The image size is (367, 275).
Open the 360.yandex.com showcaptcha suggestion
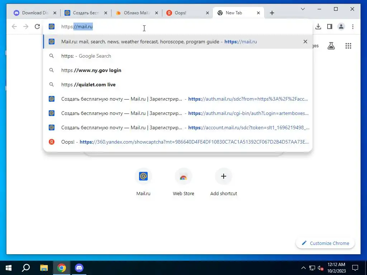pyautogui.click(x=178, y=142)
